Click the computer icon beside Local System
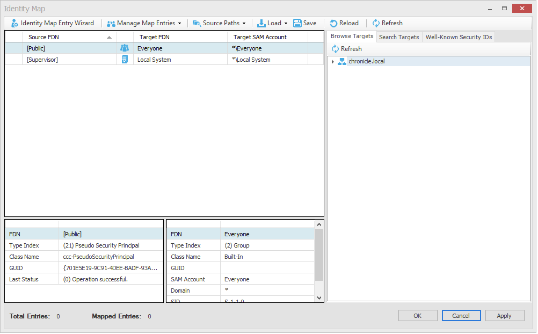 tap(125, 60)
